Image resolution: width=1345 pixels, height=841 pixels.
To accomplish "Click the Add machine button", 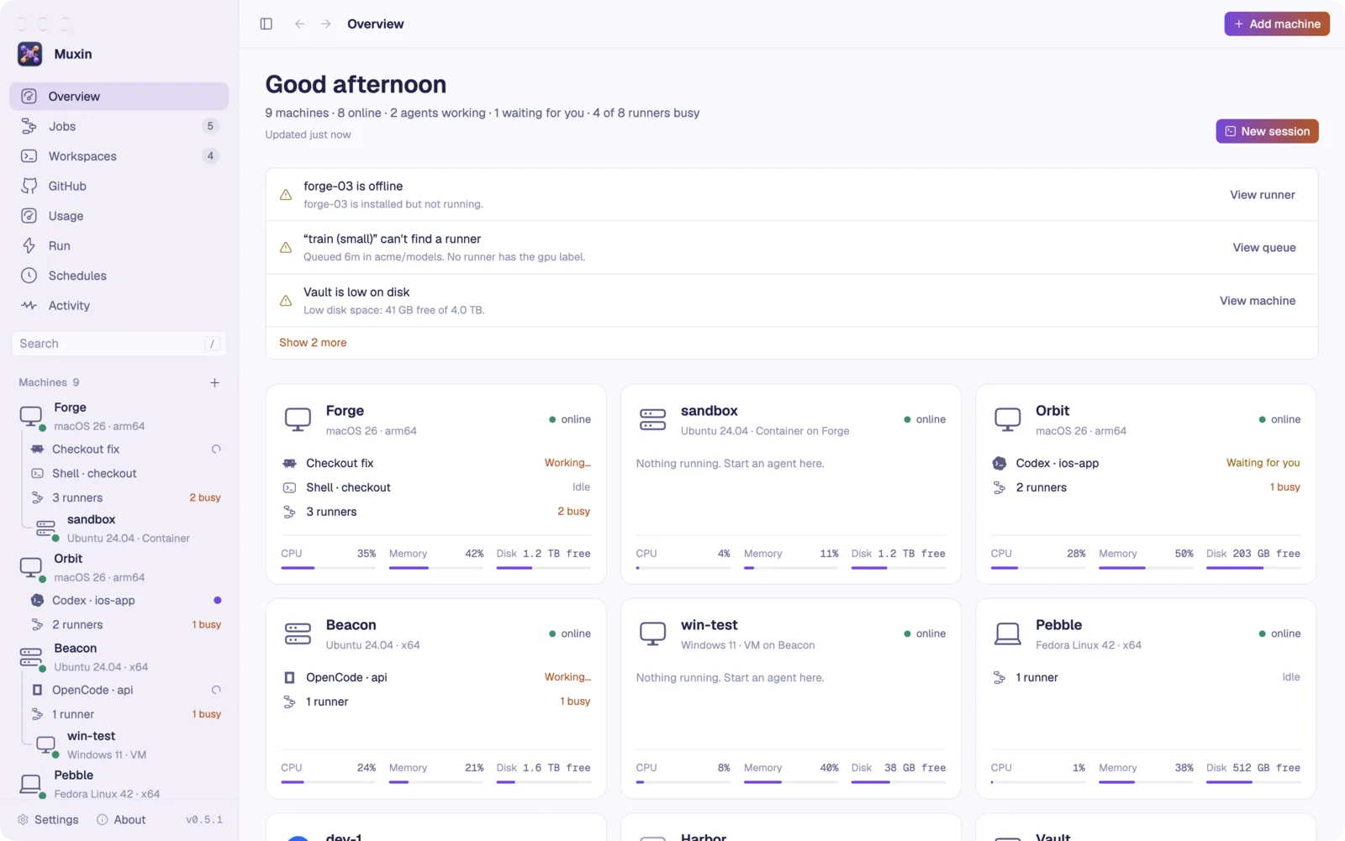I will tap(1276, 24).
